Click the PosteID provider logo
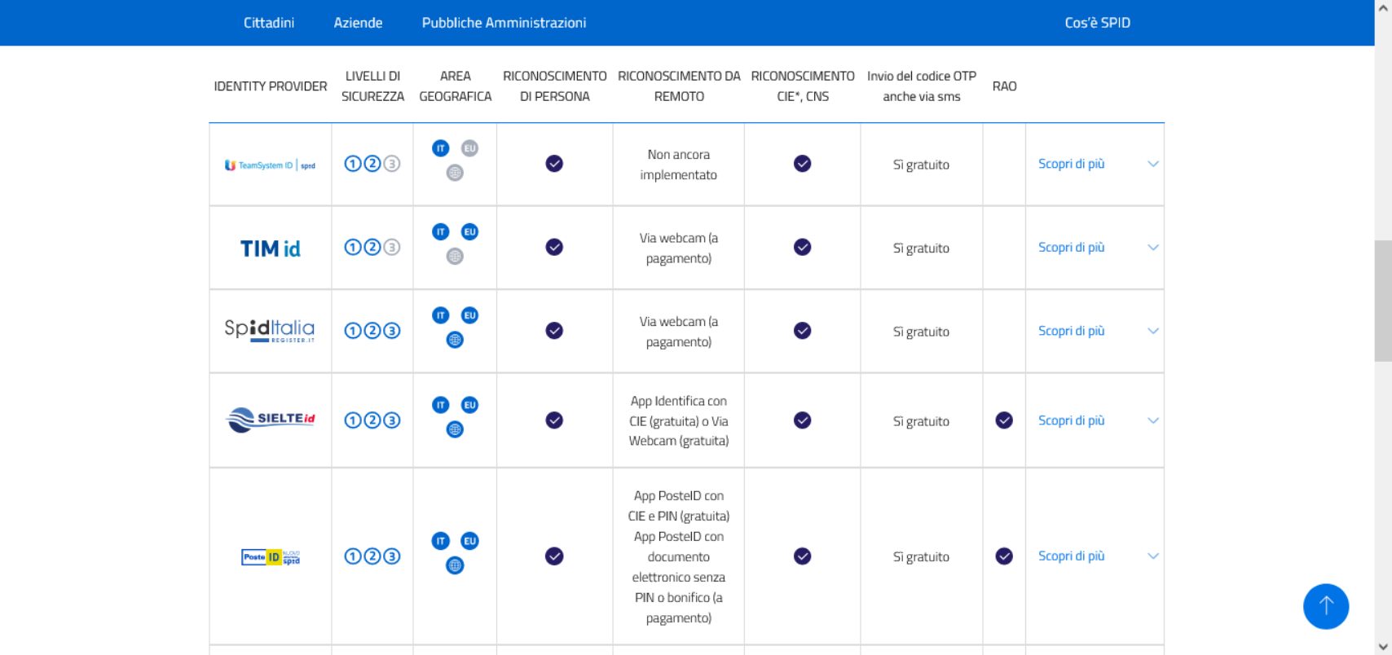The width and height of the screenshot is (1392, 655). [271, 557]
